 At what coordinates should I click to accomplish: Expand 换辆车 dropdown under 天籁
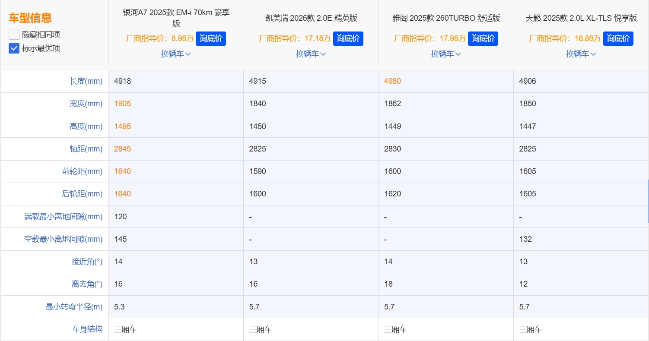point(581,54)
